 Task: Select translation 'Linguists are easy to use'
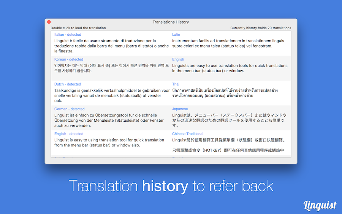(230, 68)
